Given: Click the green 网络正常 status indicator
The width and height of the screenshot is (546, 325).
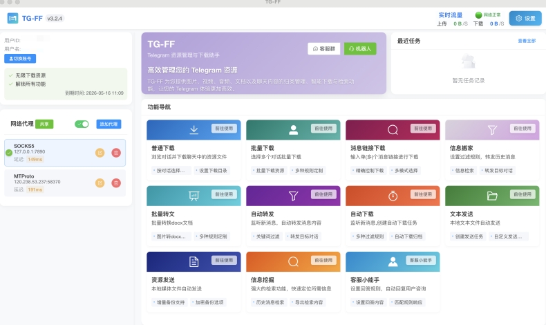Looking at the screenshot, I should coord(488,15).
